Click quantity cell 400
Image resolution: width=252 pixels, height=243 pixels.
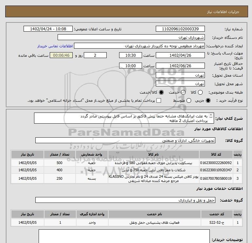[x=60, y=170]
